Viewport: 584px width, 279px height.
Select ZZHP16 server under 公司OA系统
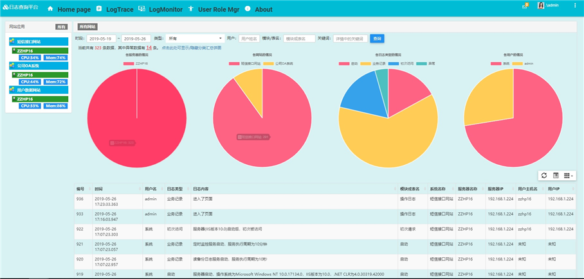[x=40, y=75]
